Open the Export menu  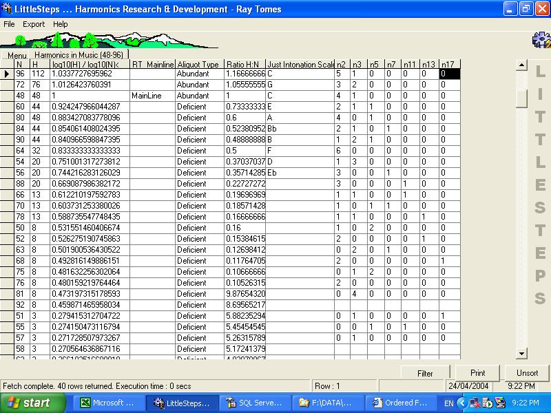coord(33,23)
